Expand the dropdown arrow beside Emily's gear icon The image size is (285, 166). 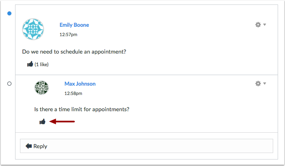(x=265, y=25)
